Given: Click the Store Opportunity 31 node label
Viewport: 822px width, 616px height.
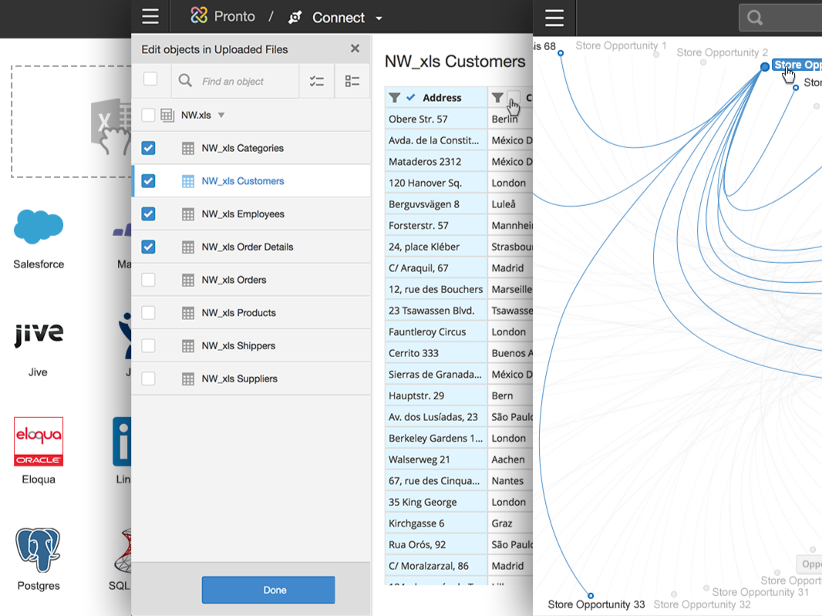Looking at the screenshot, I should click(760, 592).
